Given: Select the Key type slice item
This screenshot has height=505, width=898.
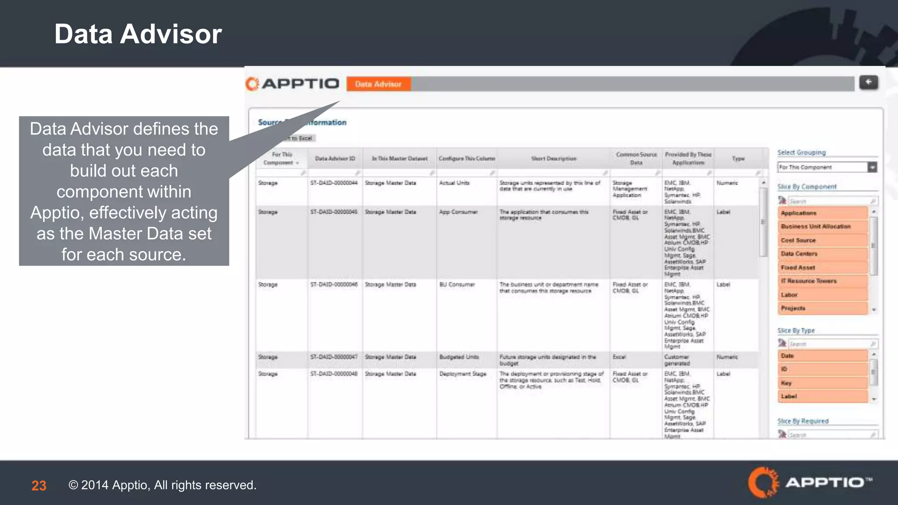Looking at the screenshot, I should pyautogui.click(x=823, y=383).
